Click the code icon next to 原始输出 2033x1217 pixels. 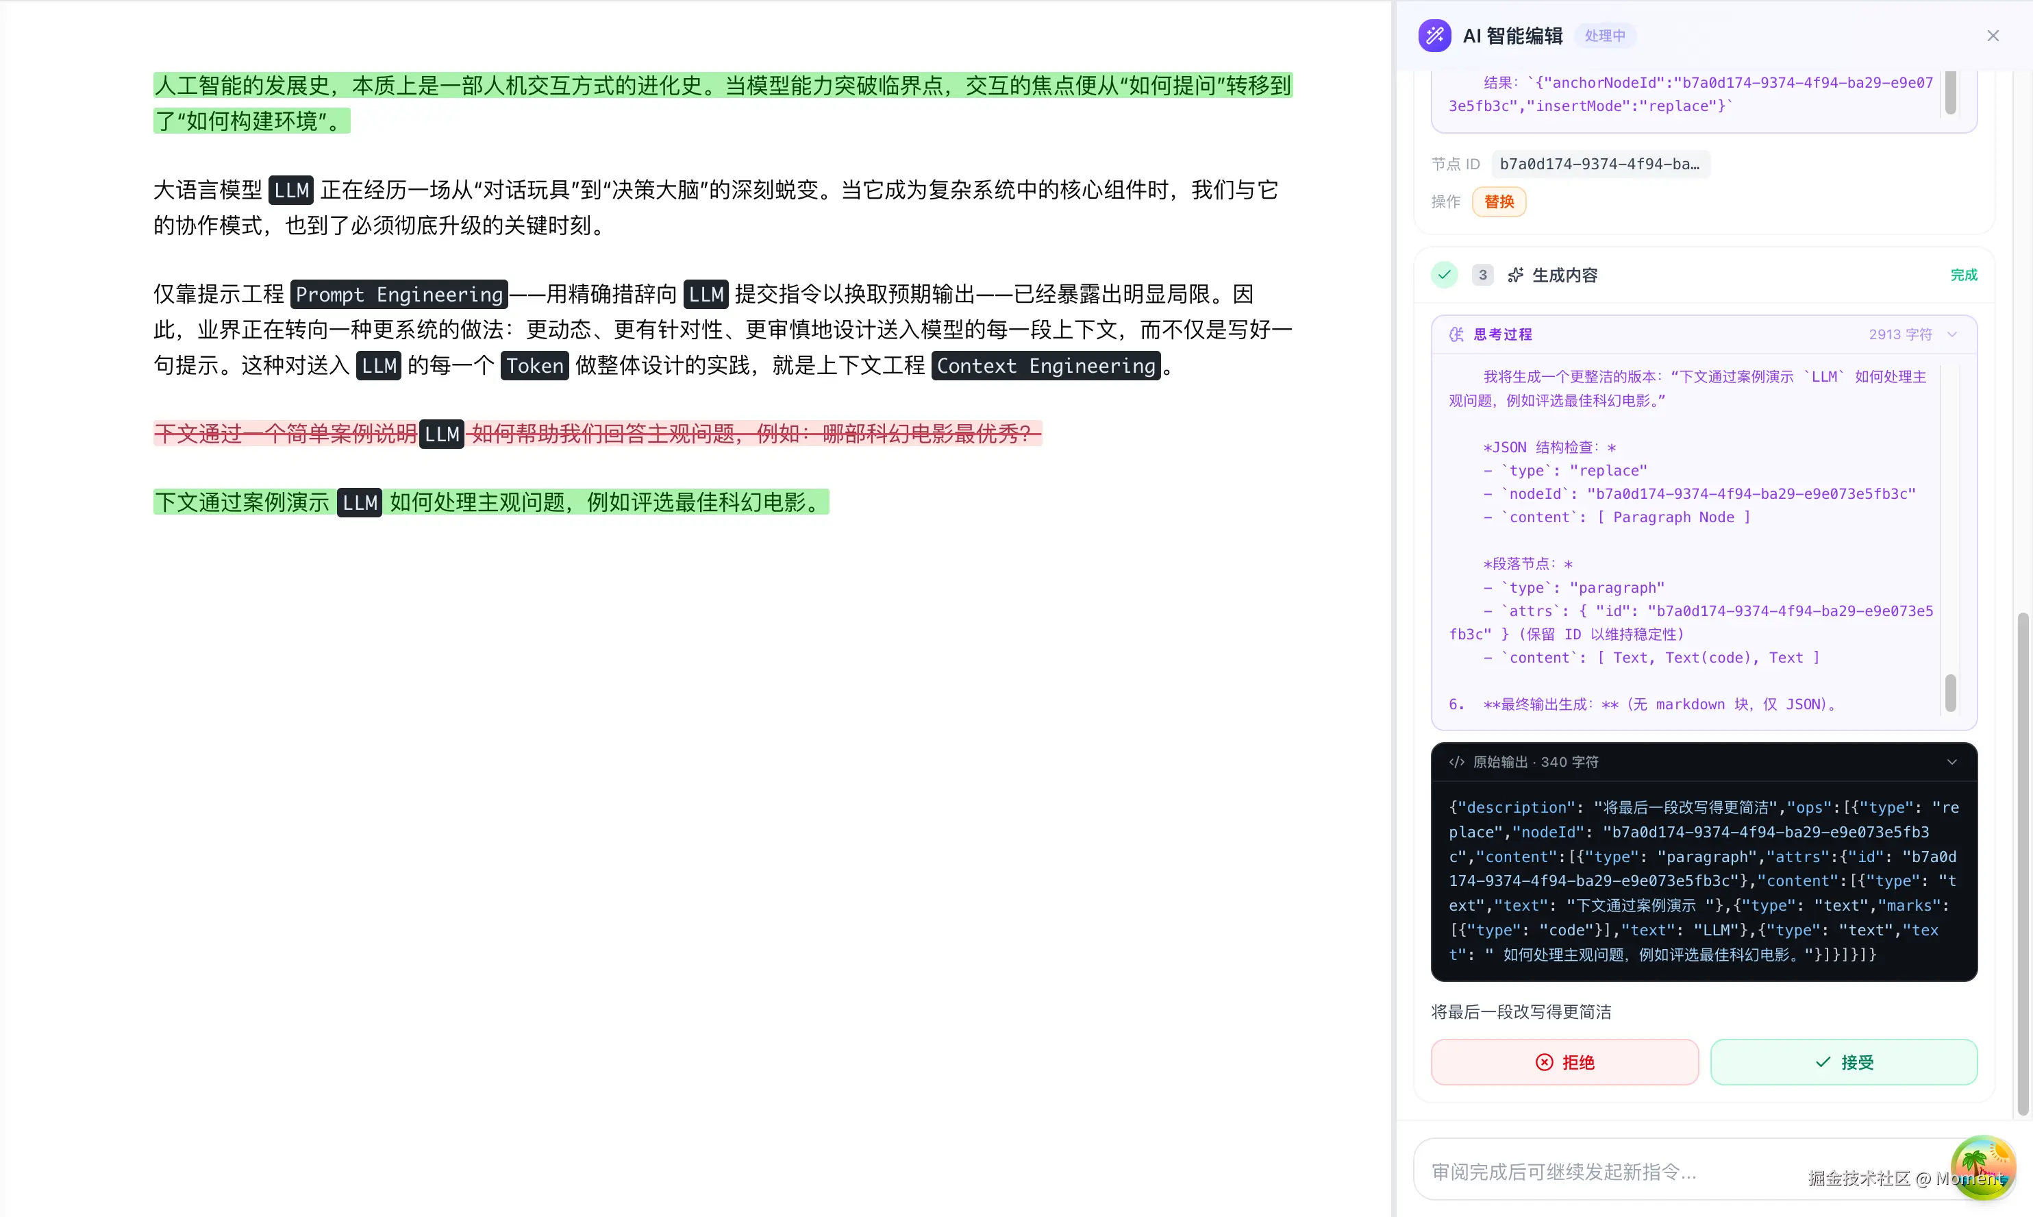point(1456,762)
